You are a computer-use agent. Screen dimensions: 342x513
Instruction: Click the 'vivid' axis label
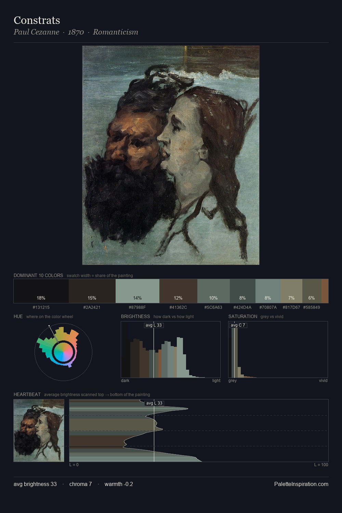coord(323,381)
